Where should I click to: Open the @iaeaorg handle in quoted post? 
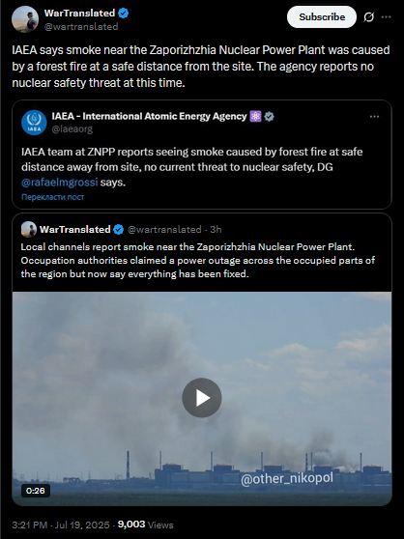[x=72, y=128]
